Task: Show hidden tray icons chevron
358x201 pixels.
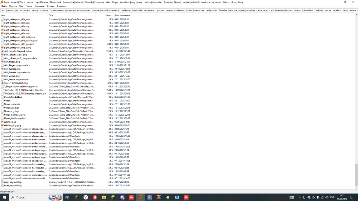Action: click(x=300, y=197)
